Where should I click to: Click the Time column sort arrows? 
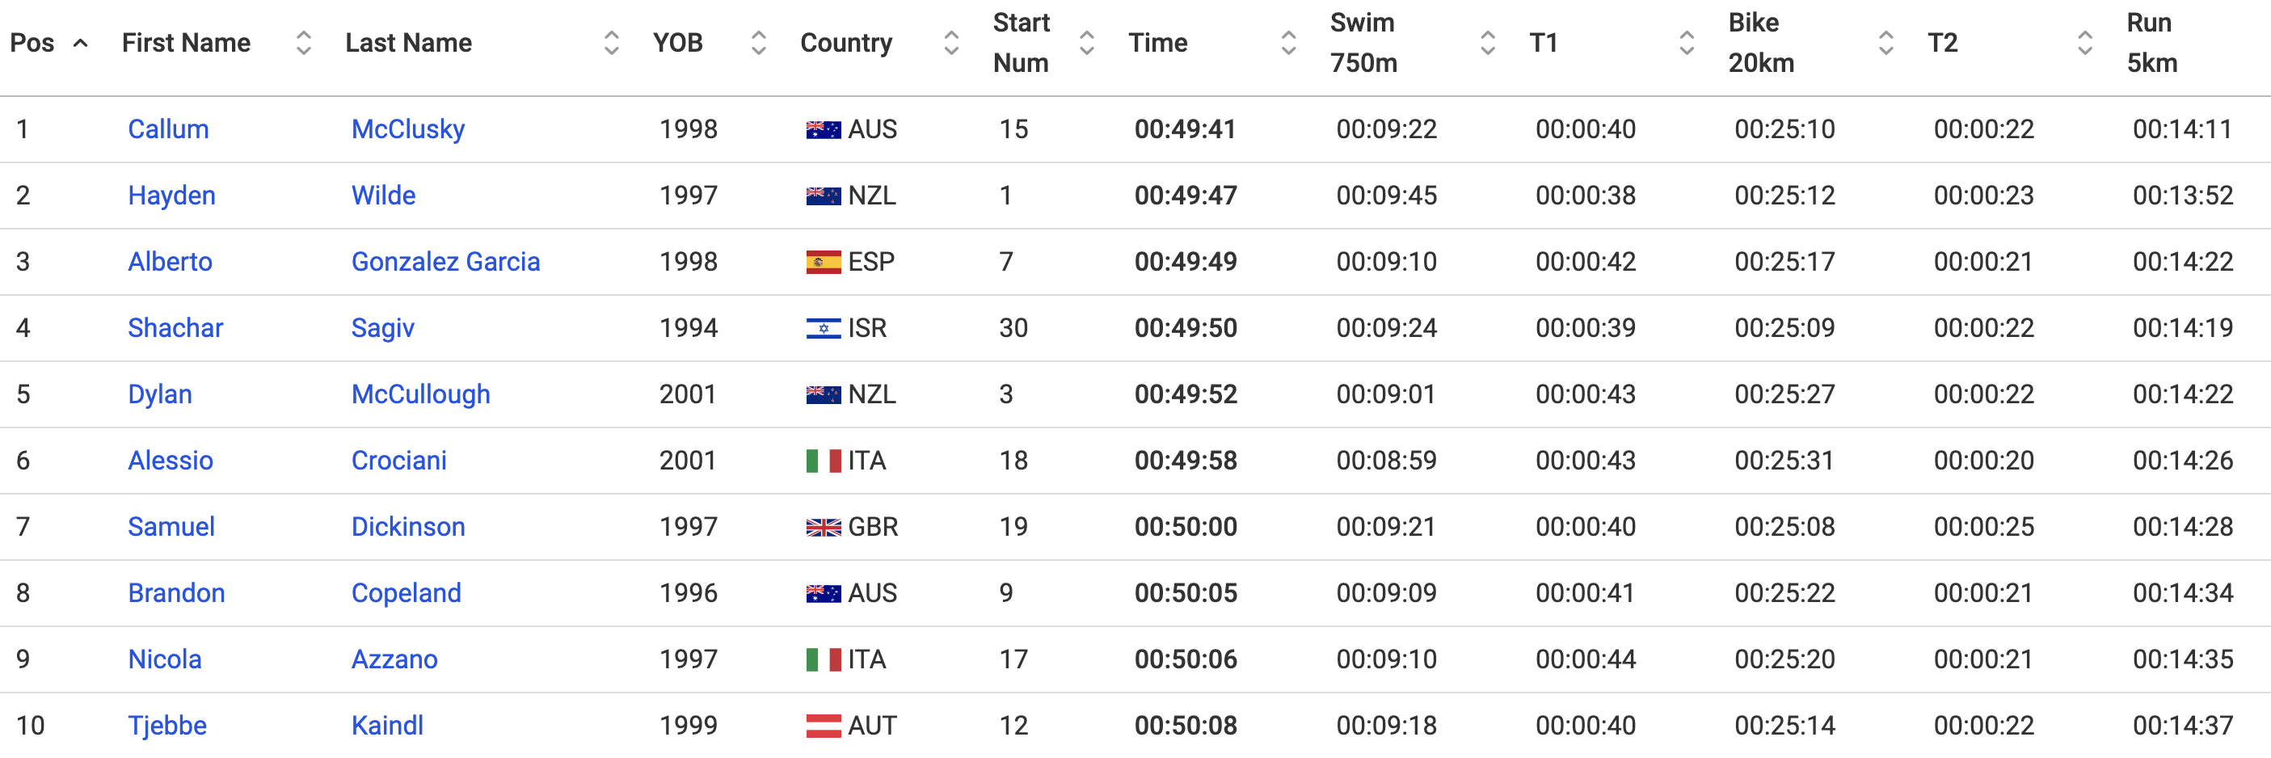[x=1288, y=42]
